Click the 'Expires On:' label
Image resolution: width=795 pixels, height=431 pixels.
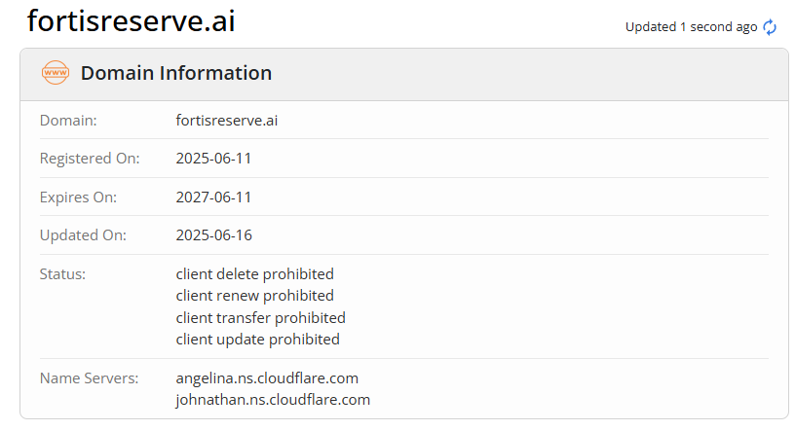[78, 198]
